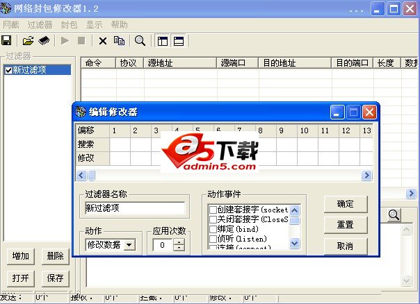Image resolution: width=420 pixels, height=304 pixels.
Task: Click the 源端口 column header
Action: point(238,63)
